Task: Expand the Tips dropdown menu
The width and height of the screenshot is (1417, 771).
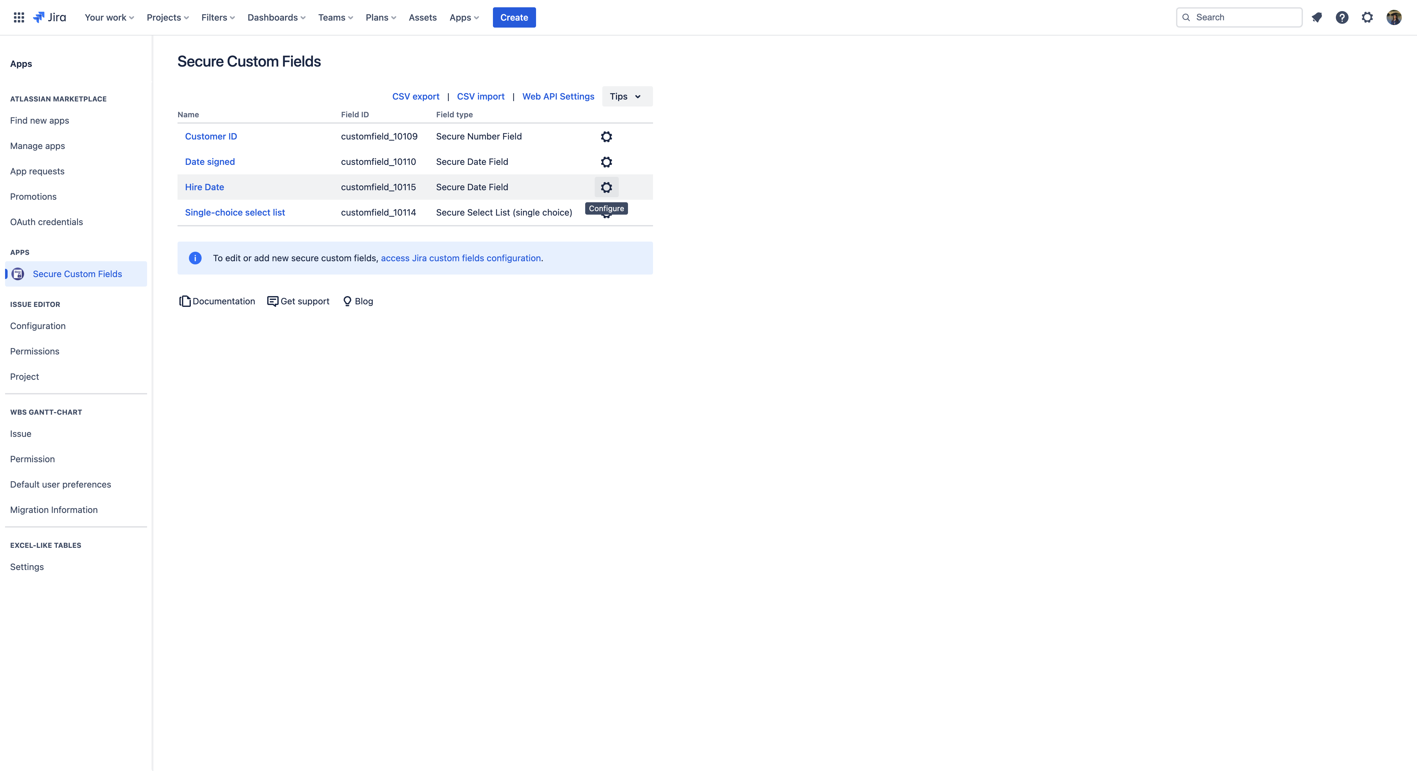Action: coord(626,96)
